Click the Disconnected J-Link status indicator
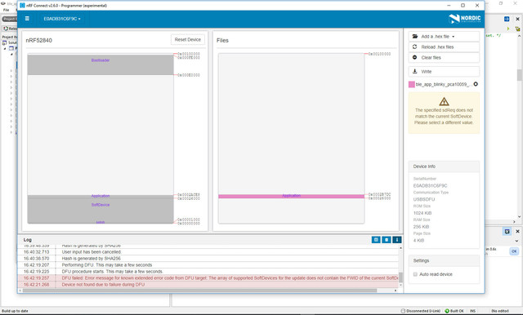The height and width of the screenshot is (315, 523). pyautogui.click(x=420, y=311)
